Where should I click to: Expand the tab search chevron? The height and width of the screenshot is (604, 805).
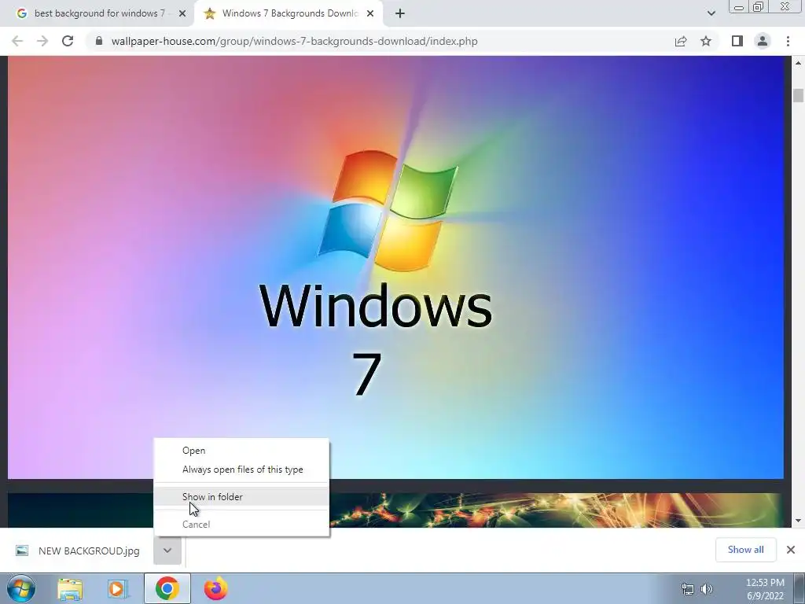click(711, 14)
